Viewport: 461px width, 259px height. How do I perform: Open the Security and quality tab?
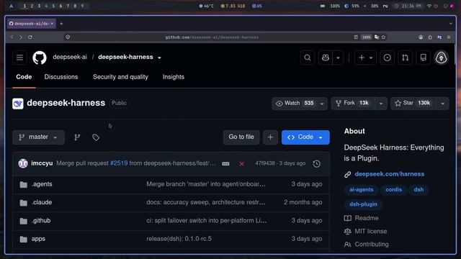[x=120, y=77]
